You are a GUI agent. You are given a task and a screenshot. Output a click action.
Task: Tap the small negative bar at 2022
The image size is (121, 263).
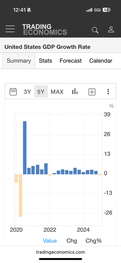pos(50,175)
